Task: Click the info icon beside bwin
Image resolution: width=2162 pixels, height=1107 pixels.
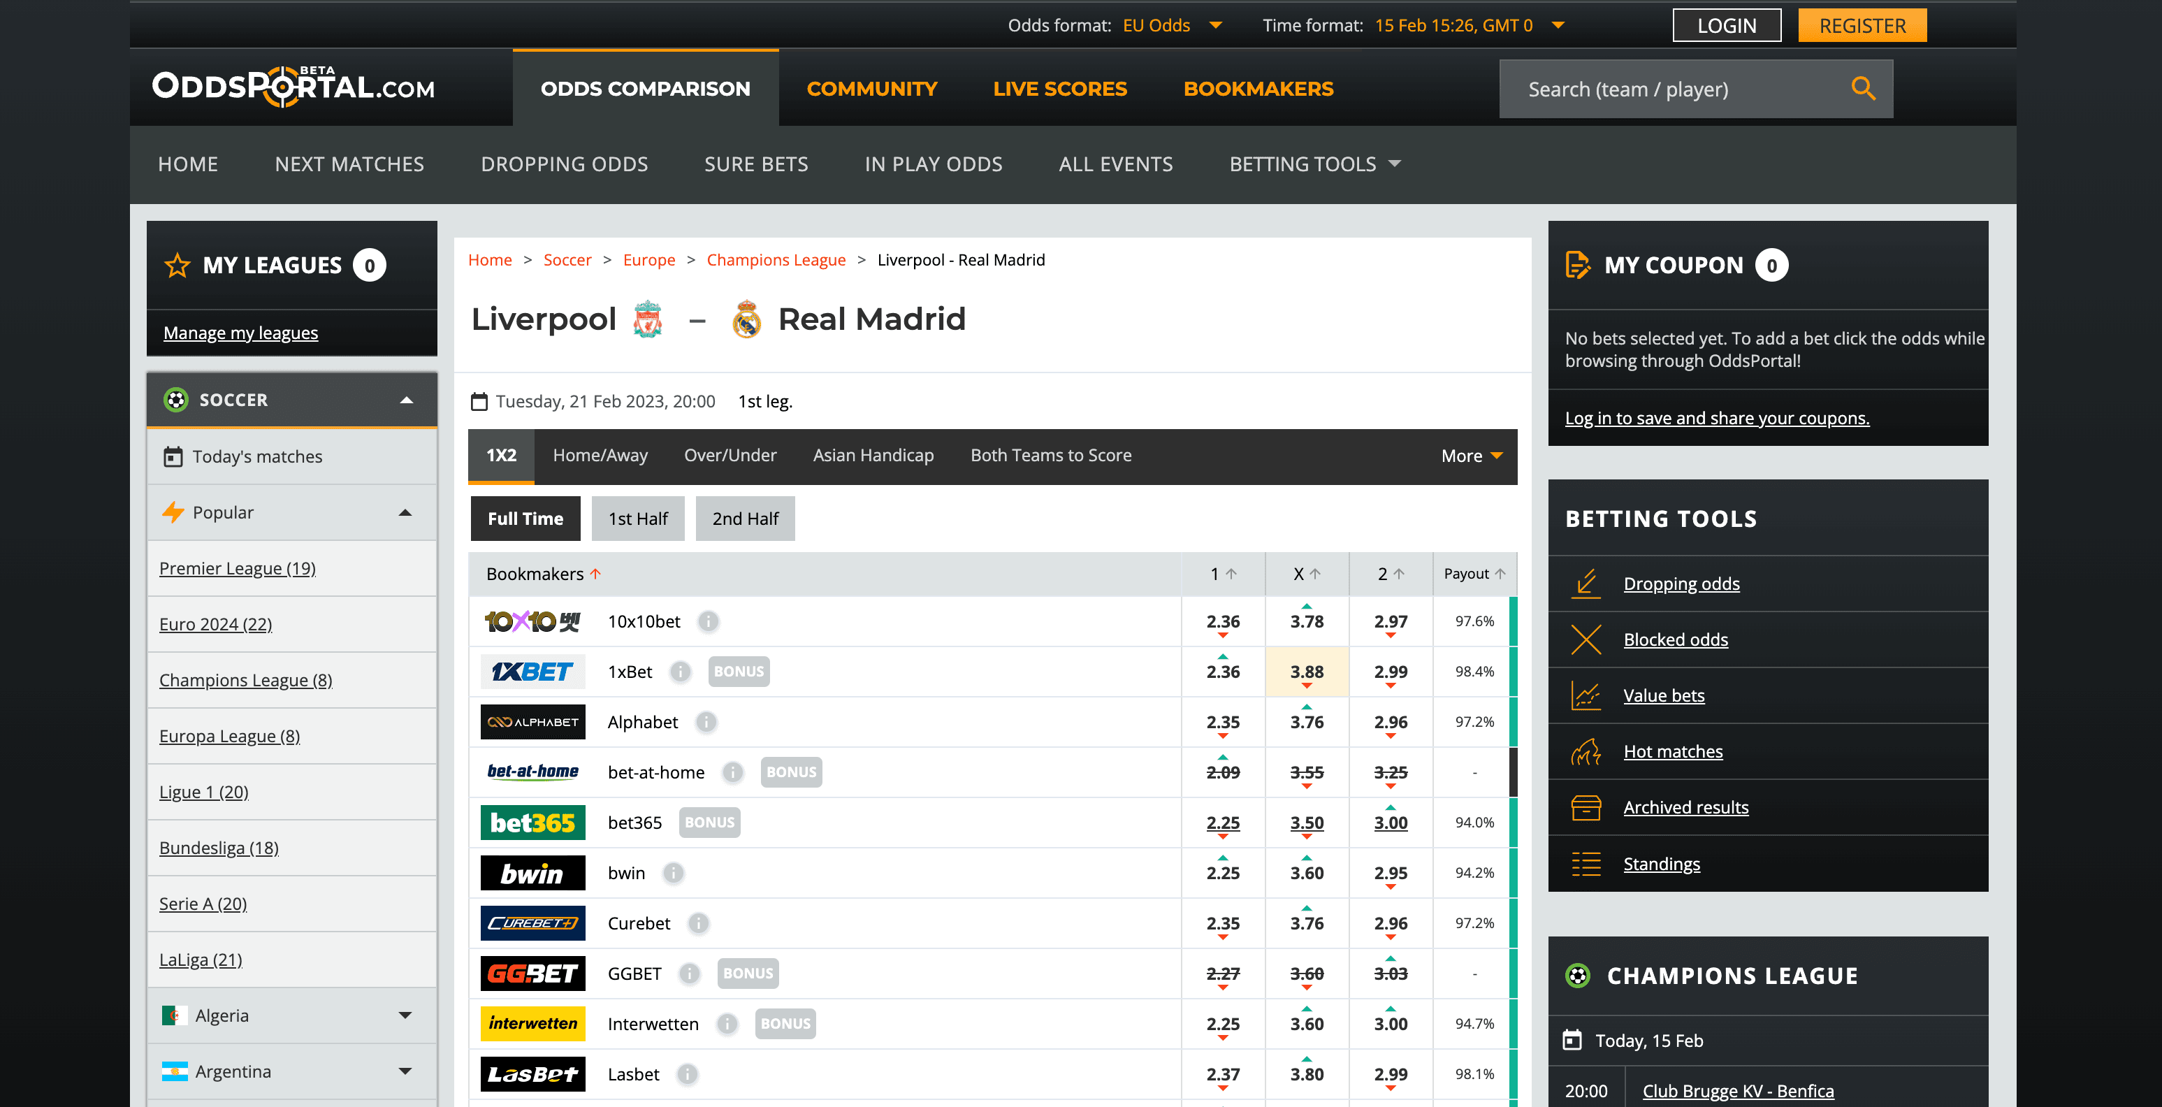Action: pos(672,873)
